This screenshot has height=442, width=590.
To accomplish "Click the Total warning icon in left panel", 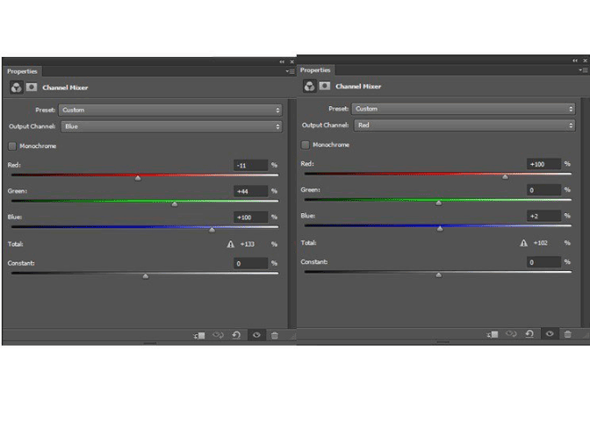I will pyautogui.click(x=231, y=245).
